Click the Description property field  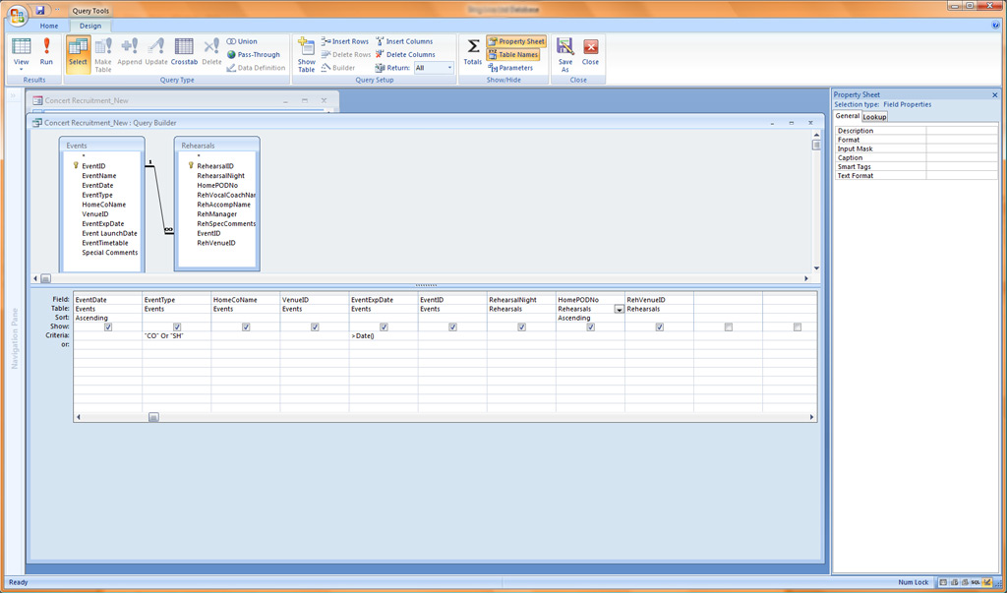tap(962, 131)
